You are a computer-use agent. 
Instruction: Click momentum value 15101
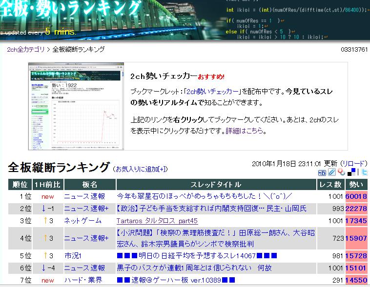tap(356, 268)
